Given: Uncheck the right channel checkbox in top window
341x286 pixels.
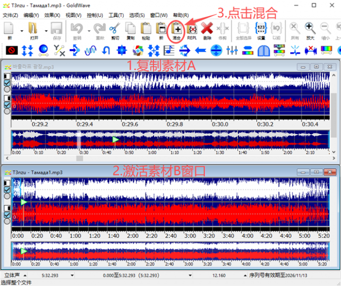Looking at the screenshot, I should click(7, 105).
